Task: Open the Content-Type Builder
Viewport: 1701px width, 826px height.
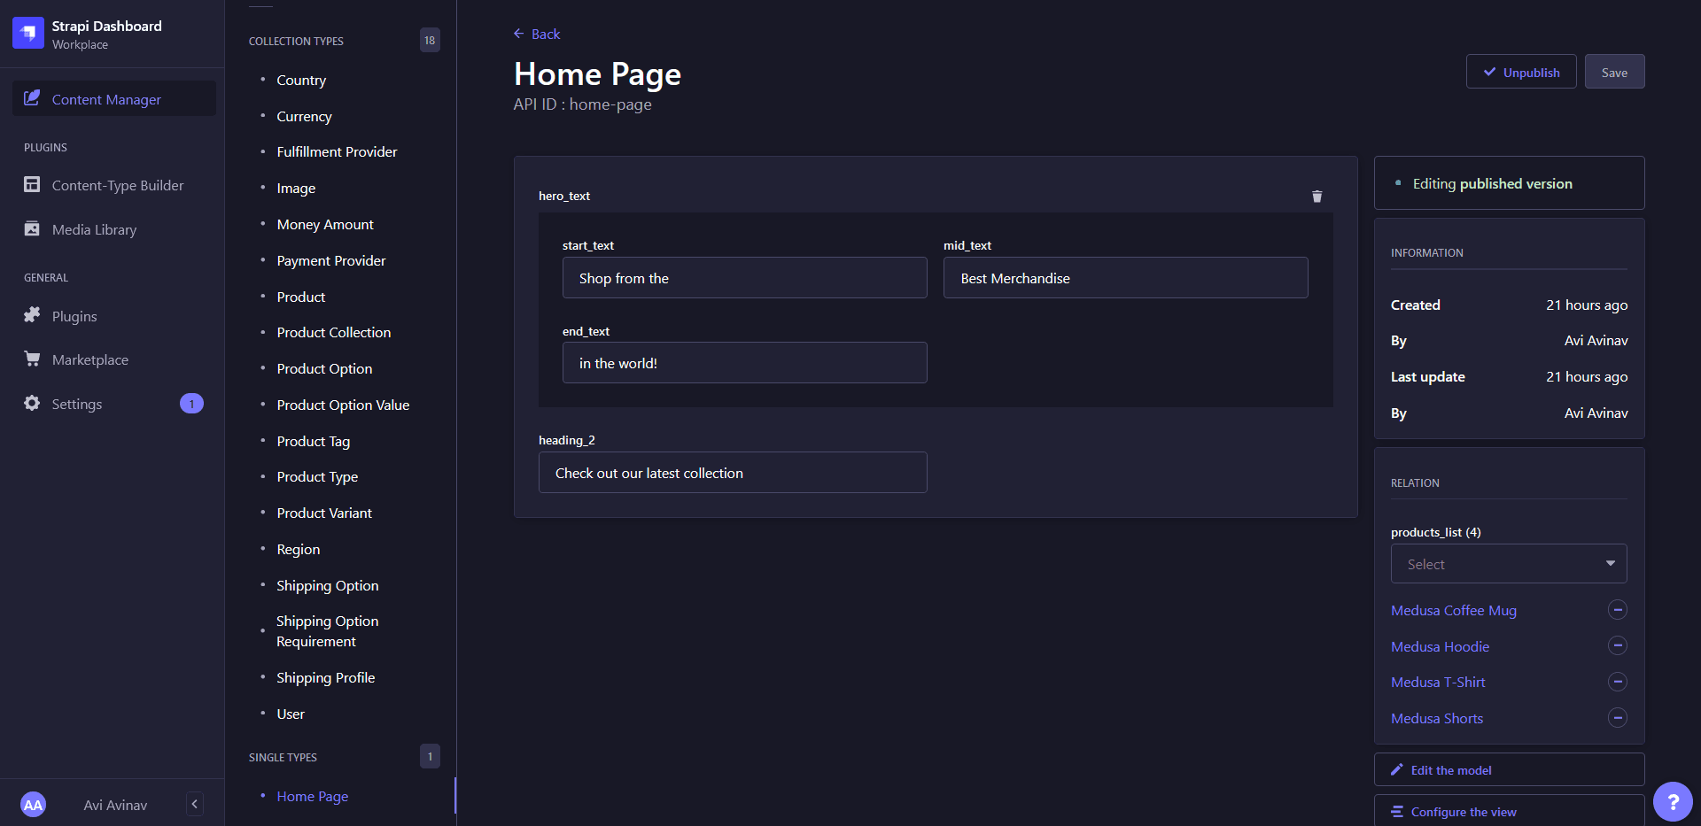Action: [119, 185]
